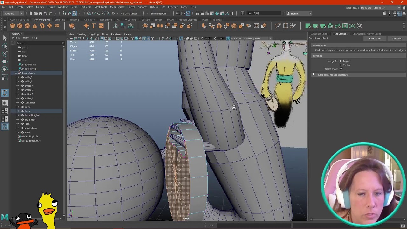Screen dimensions: 407x229
Task: Open the Mesh Tools menu
Action: [100, 7]
